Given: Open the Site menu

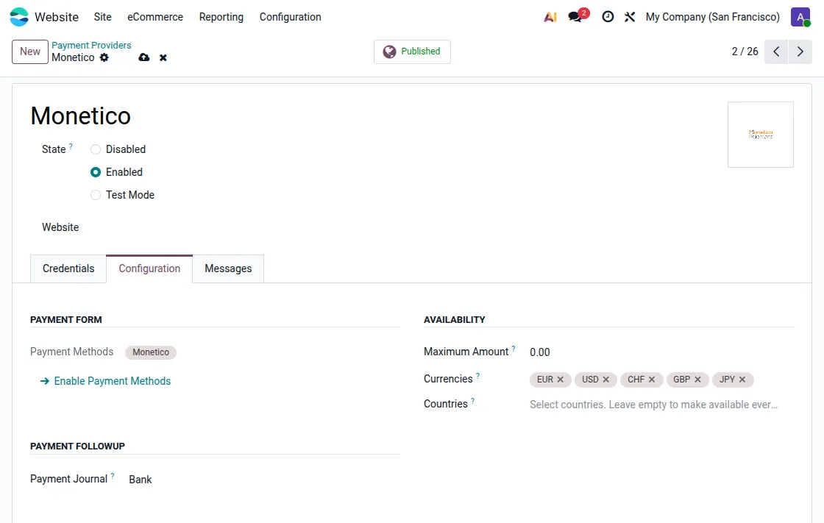Looking at the screenshot, I should point(102,17).
